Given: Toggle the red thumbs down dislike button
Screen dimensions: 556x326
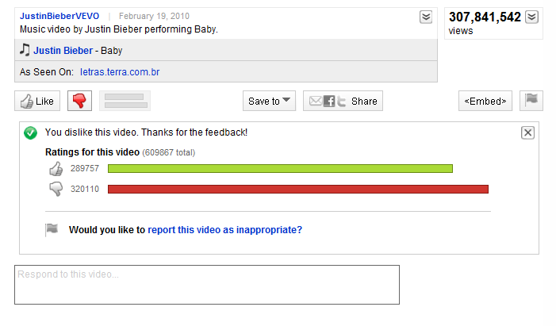Looking at the screenshot, I should 79,101.
